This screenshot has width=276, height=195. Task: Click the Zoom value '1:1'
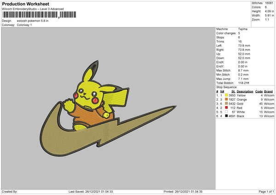coord(267,19)
